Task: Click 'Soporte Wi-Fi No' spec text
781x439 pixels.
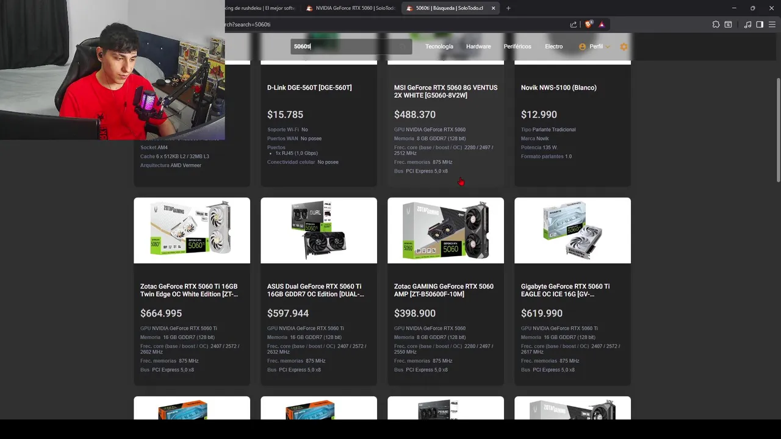Action: [x=287, y=129]
